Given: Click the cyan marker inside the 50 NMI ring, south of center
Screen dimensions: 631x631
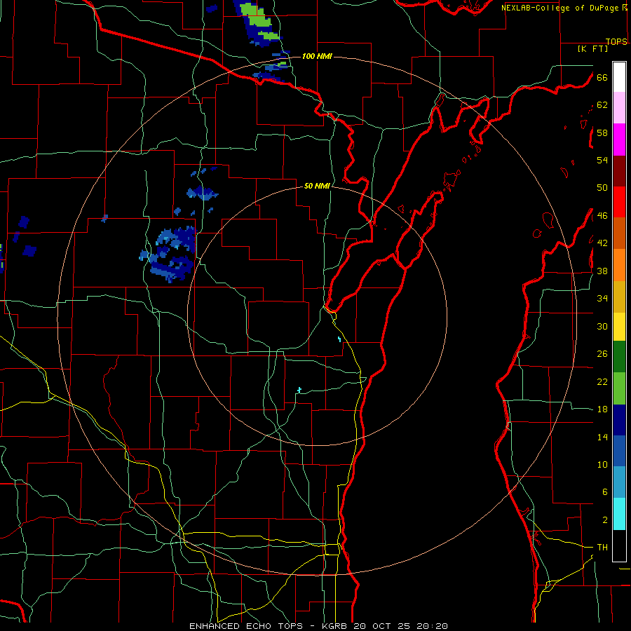Looking at the screenshot, I should 299,390.
